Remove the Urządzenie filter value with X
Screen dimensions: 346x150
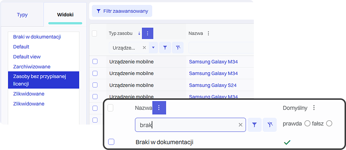pos(145,48)
